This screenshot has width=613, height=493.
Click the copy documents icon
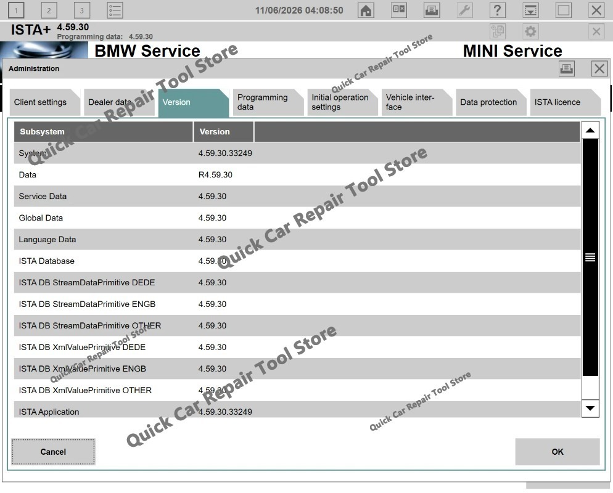498,31
